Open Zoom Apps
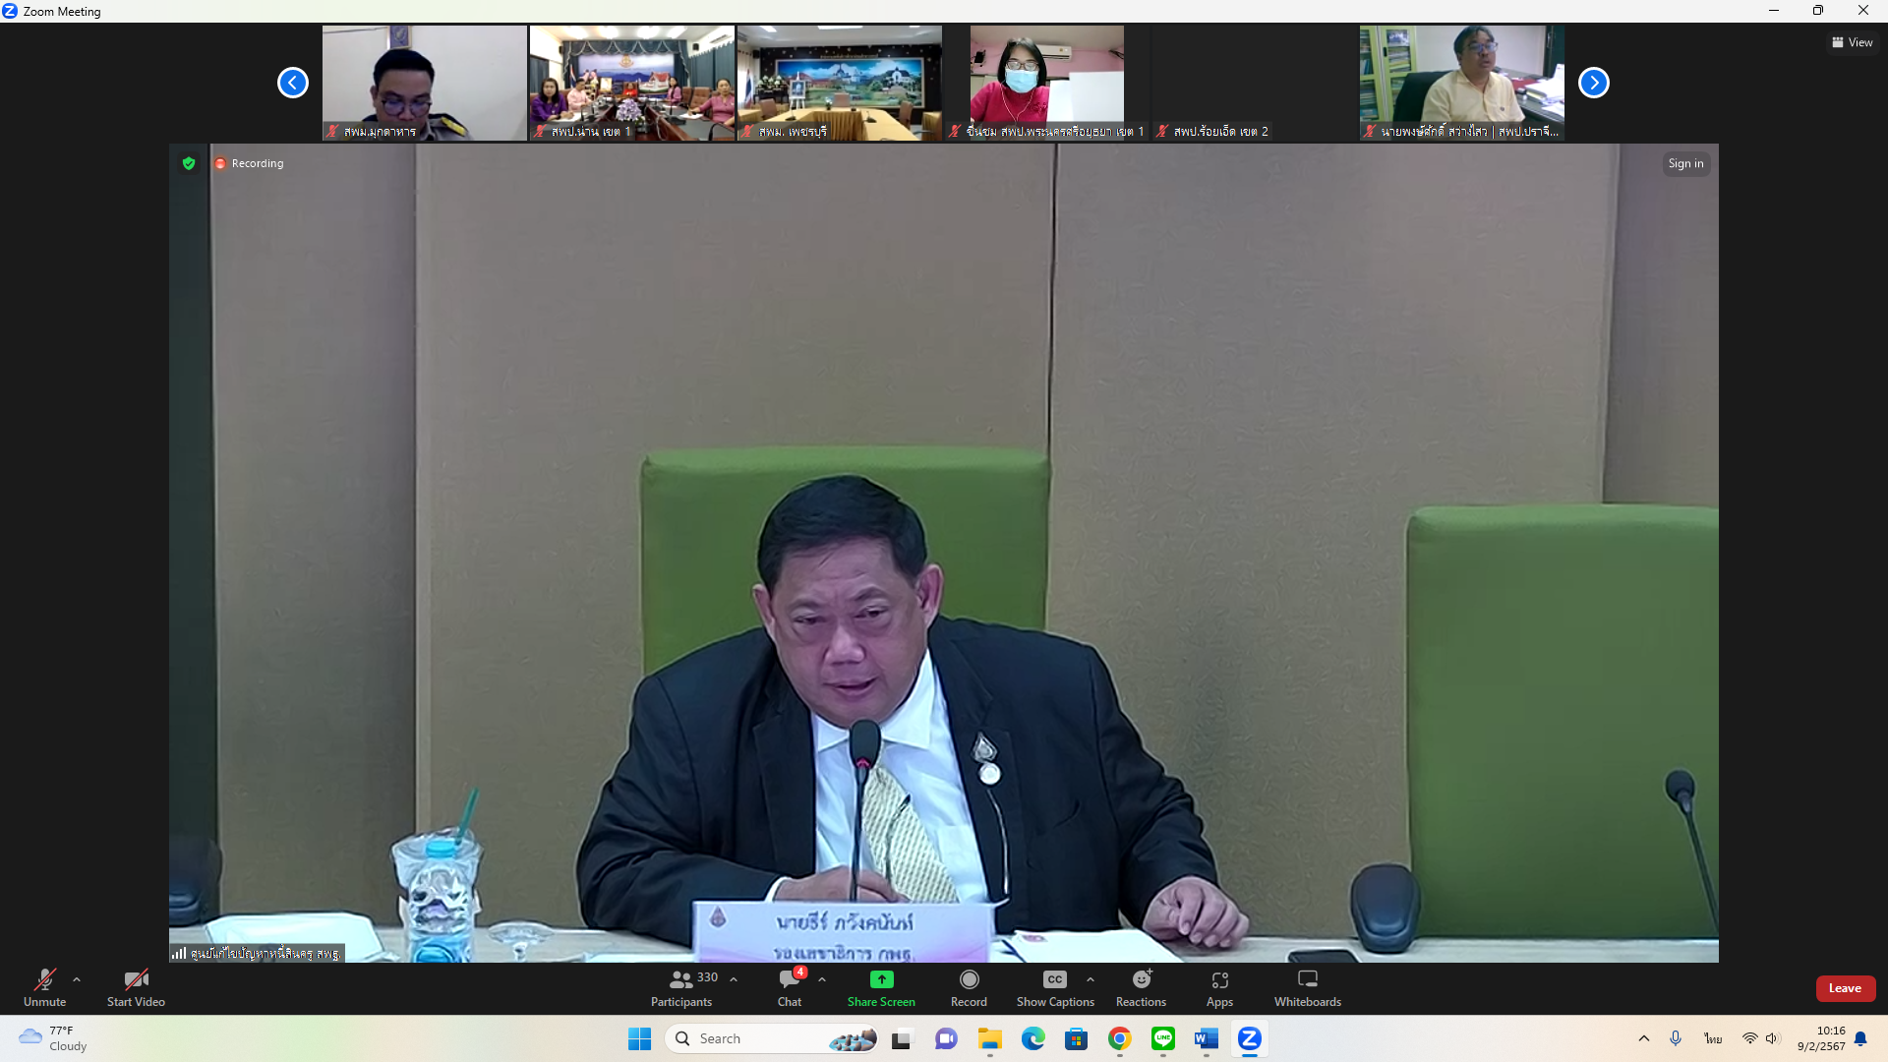Viewport: 1888px width, 1062px height. pyautogui.click(x=1219, y=987)
